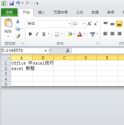Undo the last action

18,3
